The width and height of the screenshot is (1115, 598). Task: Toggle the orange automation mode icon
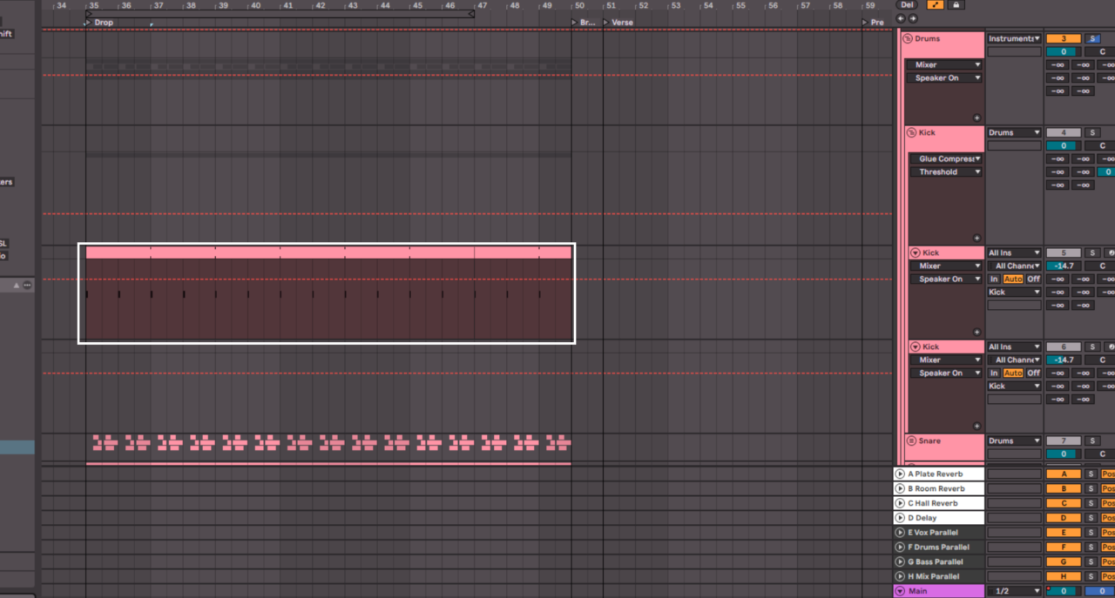tap(935, 4)
